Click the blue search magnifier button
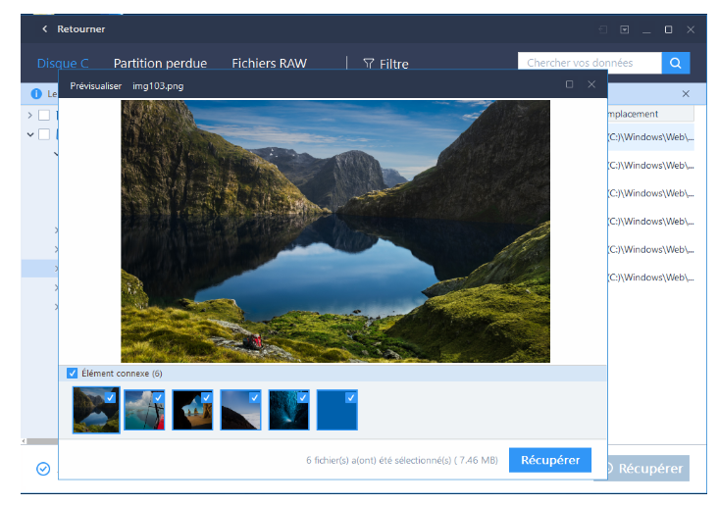The height and width of the screenshot is (505, 718). 676,63
